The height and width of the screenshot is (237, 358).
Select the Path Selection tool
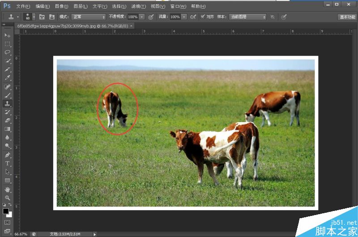pos(7,172)
